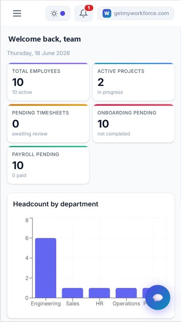The height and width of the screenshot is (322, 181).
Task: Click the '10 active' subtext
Action: click(x=22, y=92)
